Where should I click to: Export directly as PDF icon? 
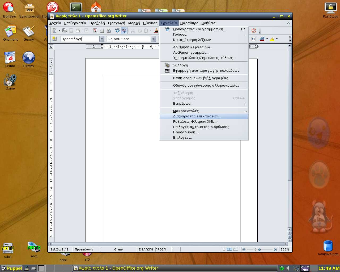95,31
